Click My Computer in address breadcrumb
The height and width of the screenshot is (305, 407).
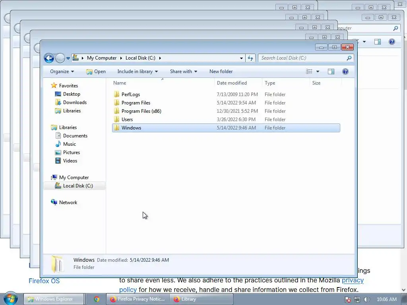[102, 58]
